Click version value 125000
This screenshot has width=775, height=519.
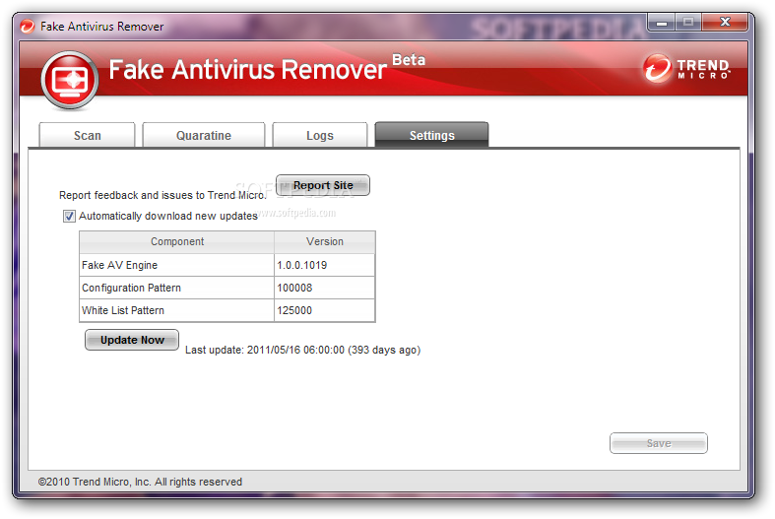point(294,310)
